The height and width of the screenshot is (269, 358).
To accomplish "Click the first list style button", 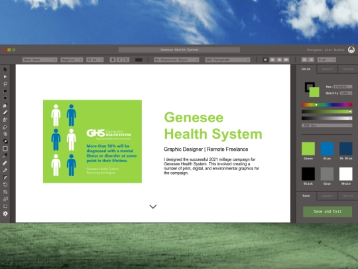I will 304,60.
